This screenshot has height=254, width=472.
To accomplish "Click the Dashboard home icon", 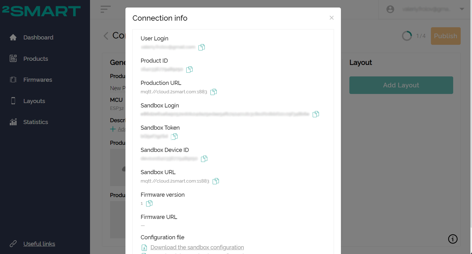I will coord(13,37).
